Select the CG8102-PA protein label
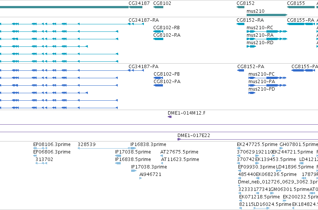The width and height of the screenshot is (318, 210). coord(167,82)
